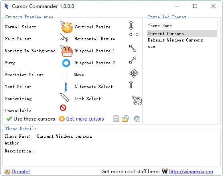Click the Diagonal Resize 1 arrow preview
Viewport: 223px width, 176px height.
pos(132,48)
